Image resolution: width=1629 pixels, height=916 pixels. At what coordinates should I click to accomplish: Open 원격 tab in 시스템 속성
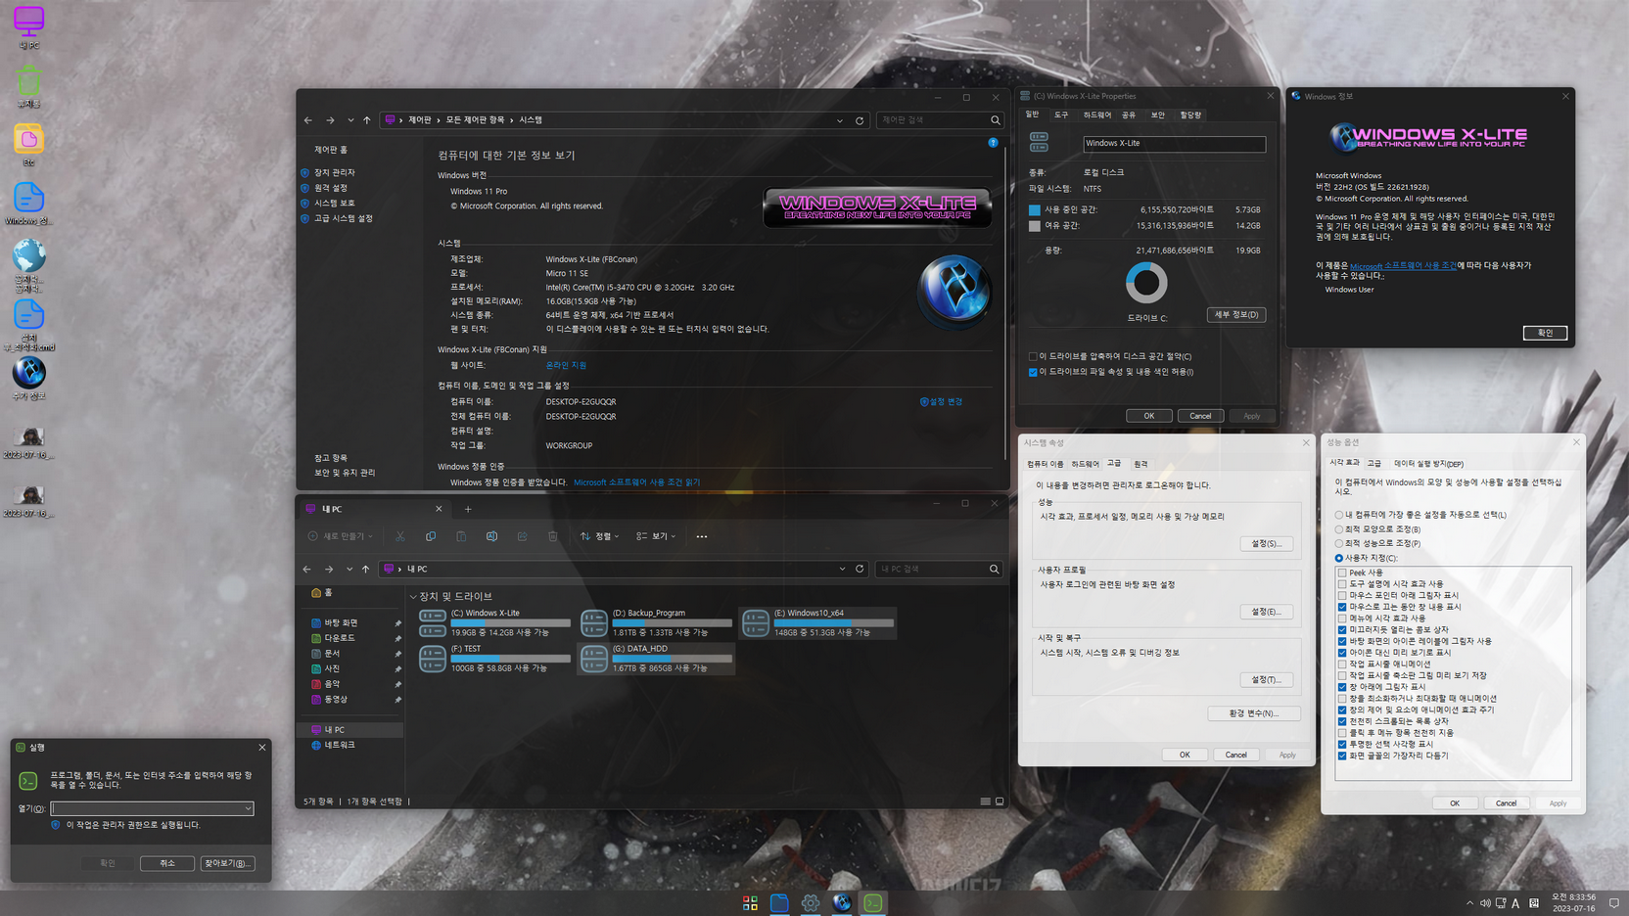[x=1140, y=464]
